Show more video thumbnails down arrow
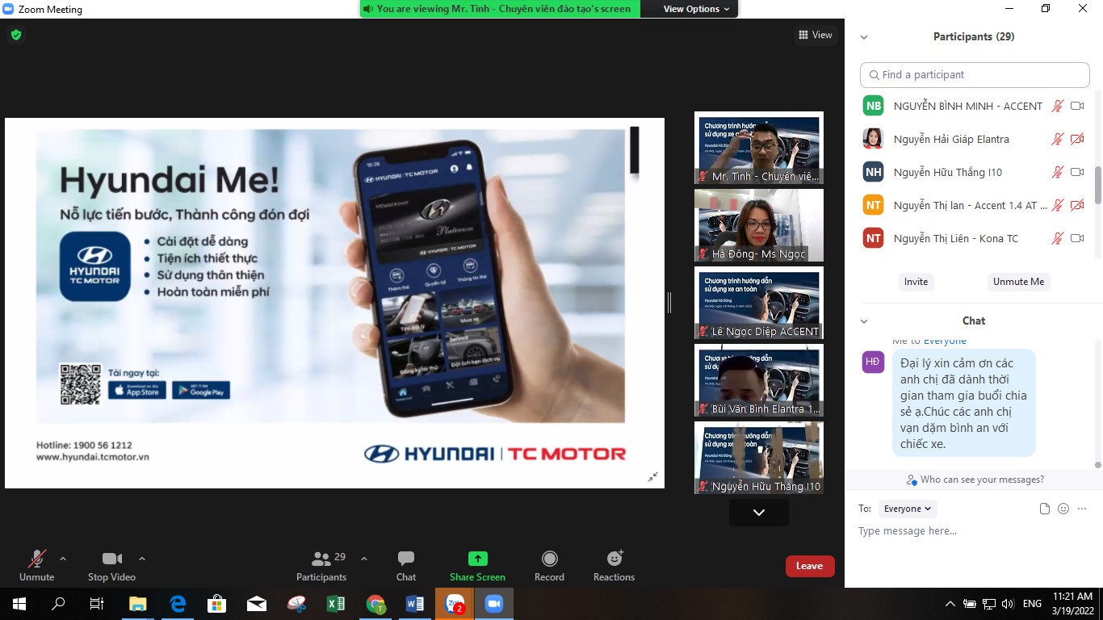Image resolution: width=1103 pixels, height=620 pixels. 758,512
